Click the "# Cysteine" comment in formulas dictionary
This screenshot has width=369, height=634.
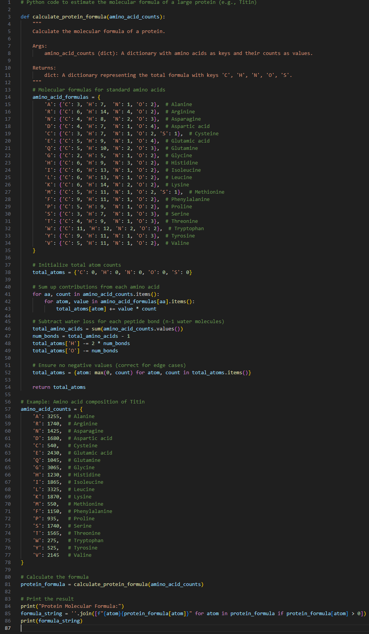pos(203,134)
